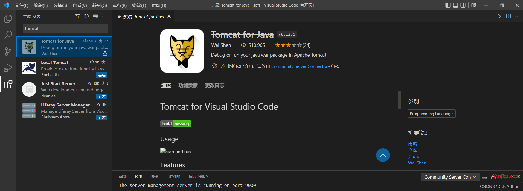Toggle primary side bar layout icon

(x=448, y=5)
